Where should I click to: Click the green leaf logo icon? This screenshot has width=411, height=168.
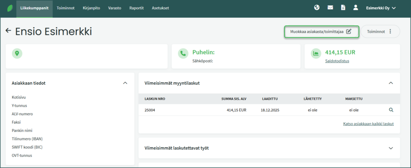[x=8, y=8]
